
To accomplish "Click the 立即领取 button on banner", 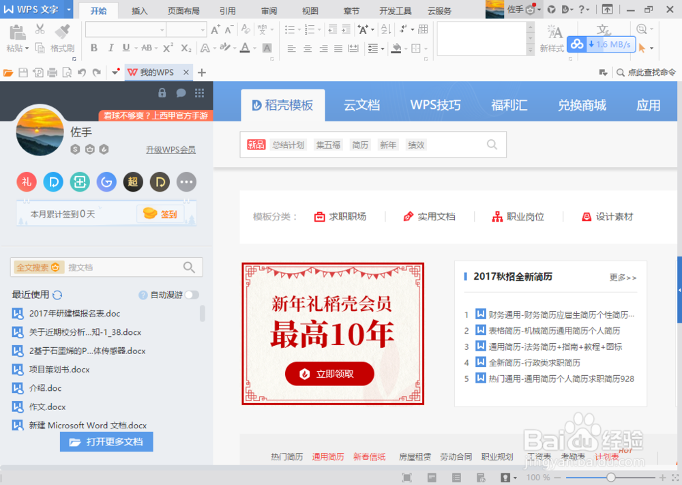I will click(x=329, y=374).
